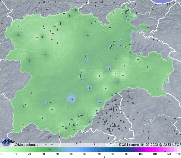Click the 30 value on the scale
Image resolution: width=181 pixels, height=158 pixels.
[43, 154]
